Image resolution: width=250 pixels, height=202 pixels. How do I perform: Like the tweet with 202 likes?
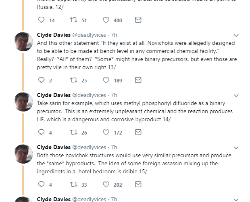coord(106,185)
